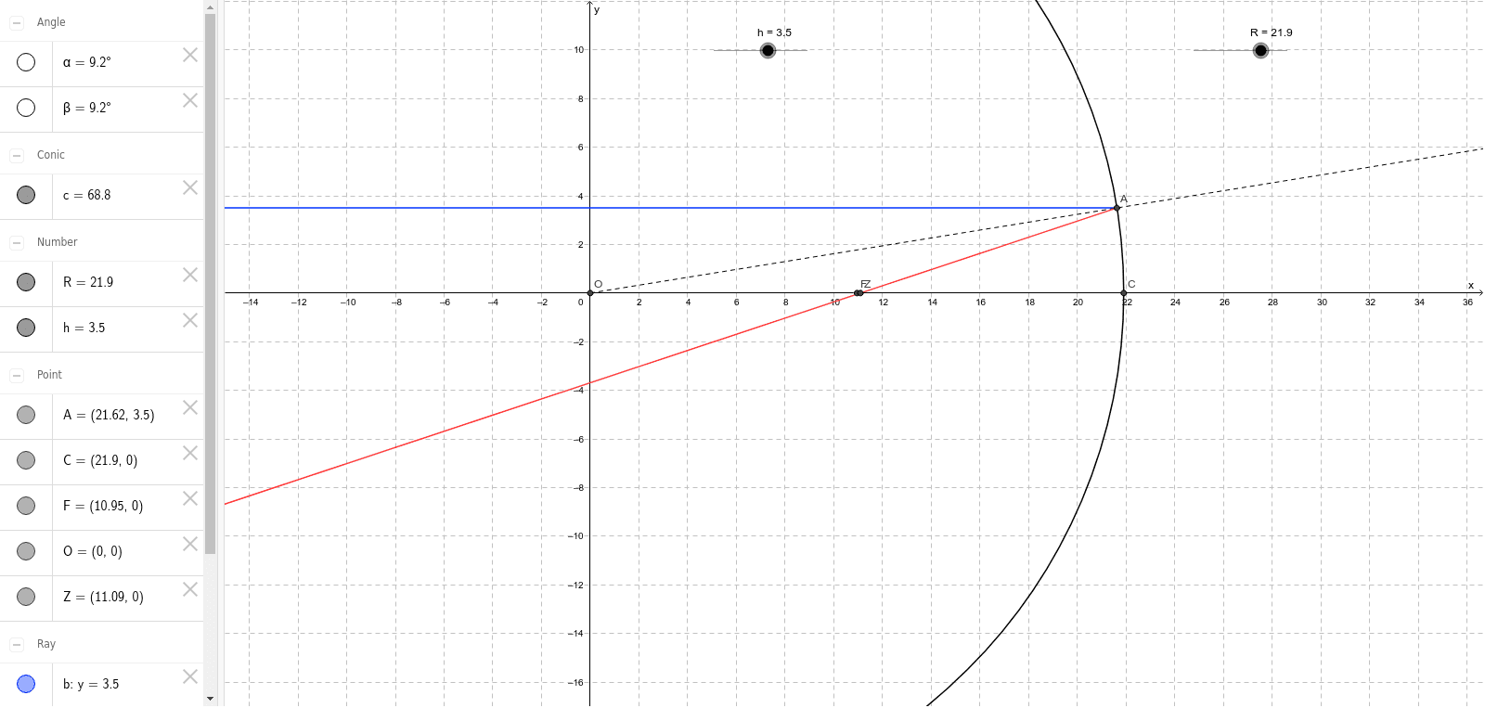This screenshot has height=708, width=1485.
Task: Click the scrollbar up arrow
Action: pos(211,6)
